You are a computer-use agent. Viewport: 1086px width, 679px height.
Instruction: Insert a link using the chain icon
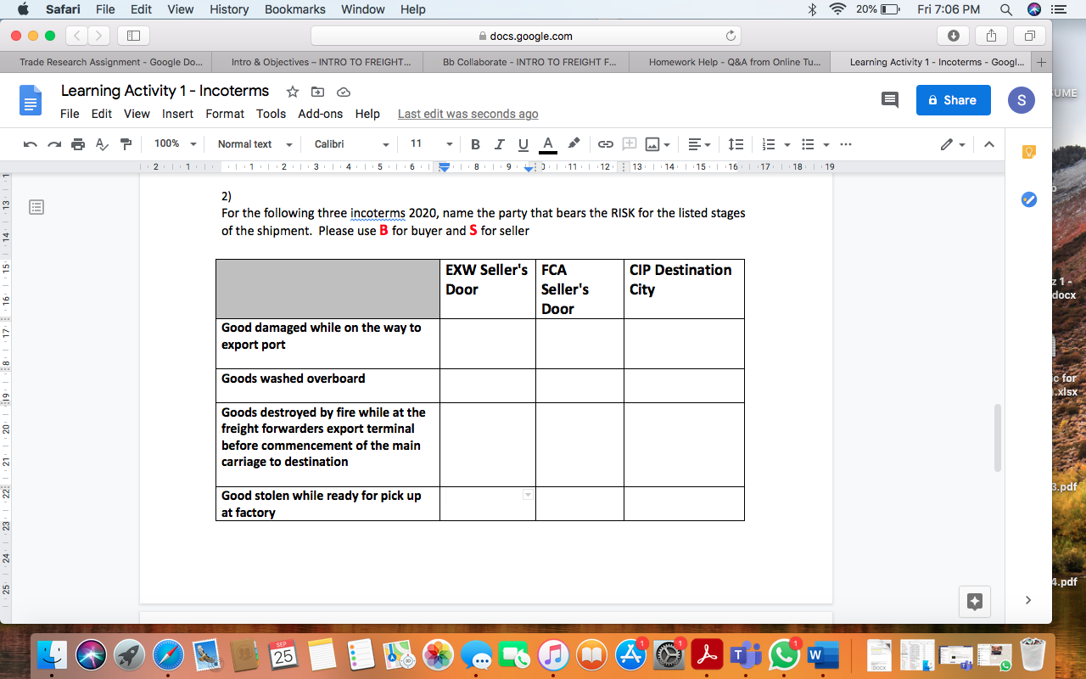tap(605, 144)
